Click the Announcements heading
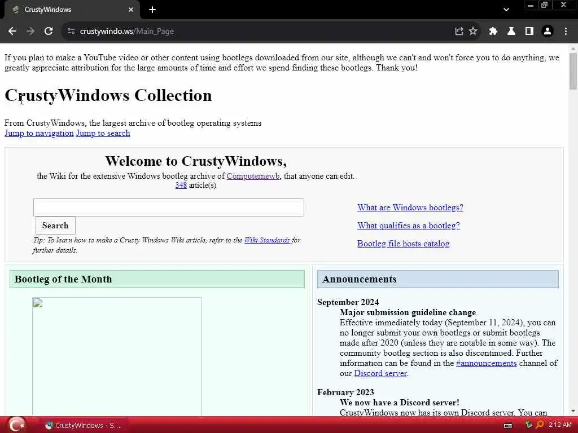The height and width of the screenshot is (433, 578). pos(360,279)
